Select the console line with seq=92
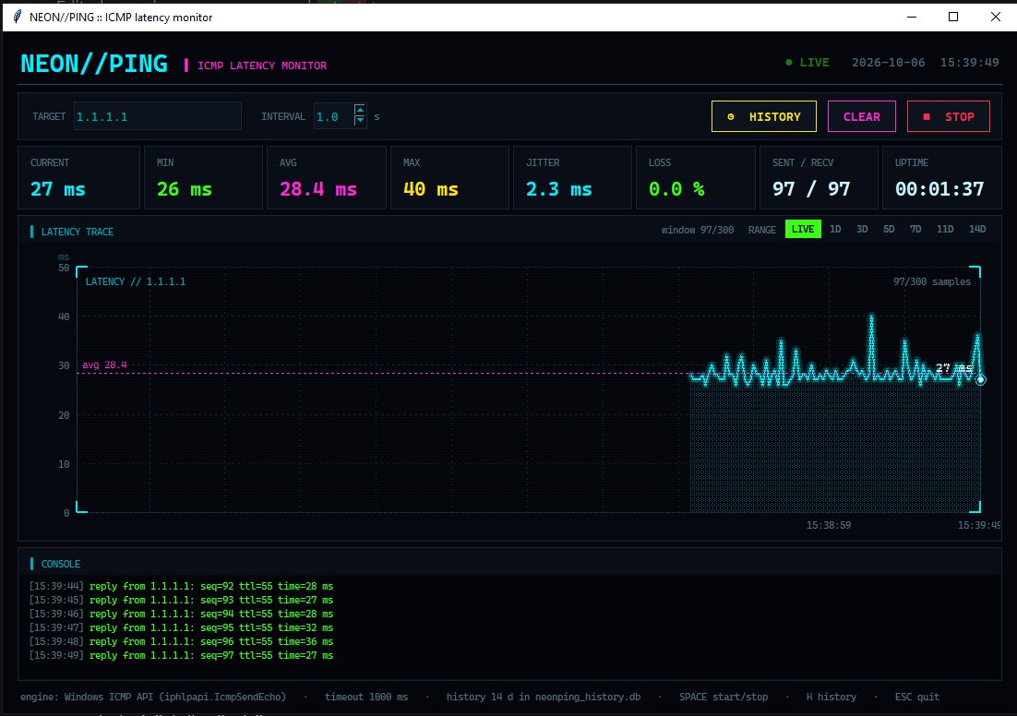The height and width of the screenshot is (716, 1017). click(x=181, y=586)
